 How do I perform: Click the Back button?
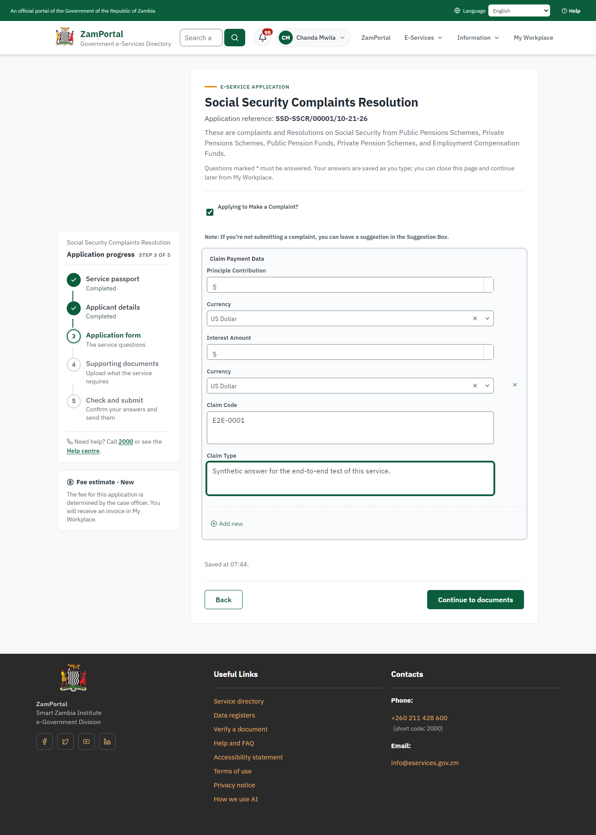[223, 600]
